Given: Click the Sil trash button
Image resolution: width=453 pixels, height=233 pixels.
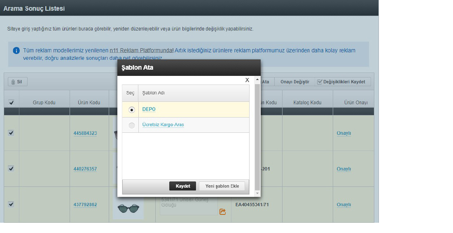Looking at the screenshot, I should point(17,82).
